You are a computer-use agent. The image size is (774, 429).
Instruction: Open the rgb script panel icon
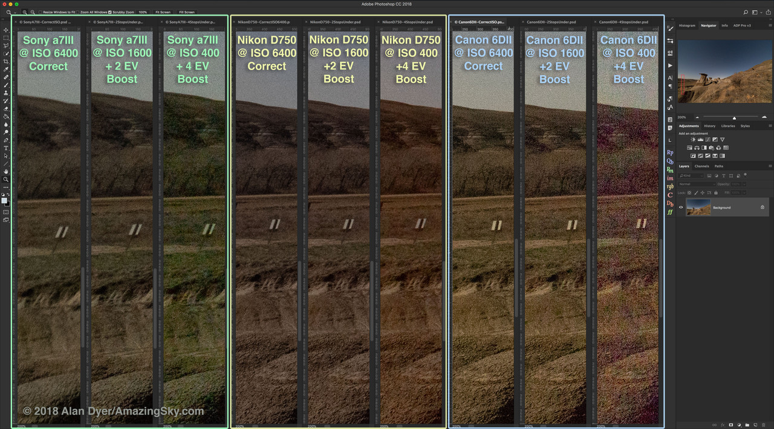[x=670, y=186]
